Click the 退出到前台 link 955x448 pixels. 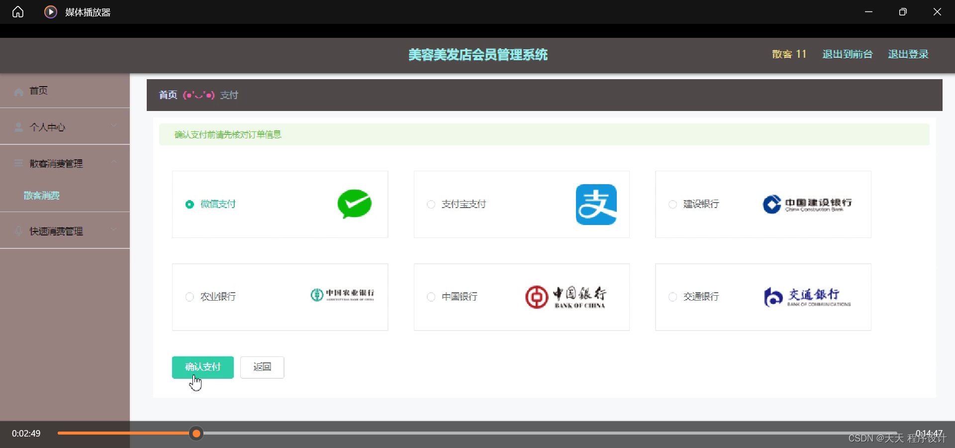pos(848,54)
